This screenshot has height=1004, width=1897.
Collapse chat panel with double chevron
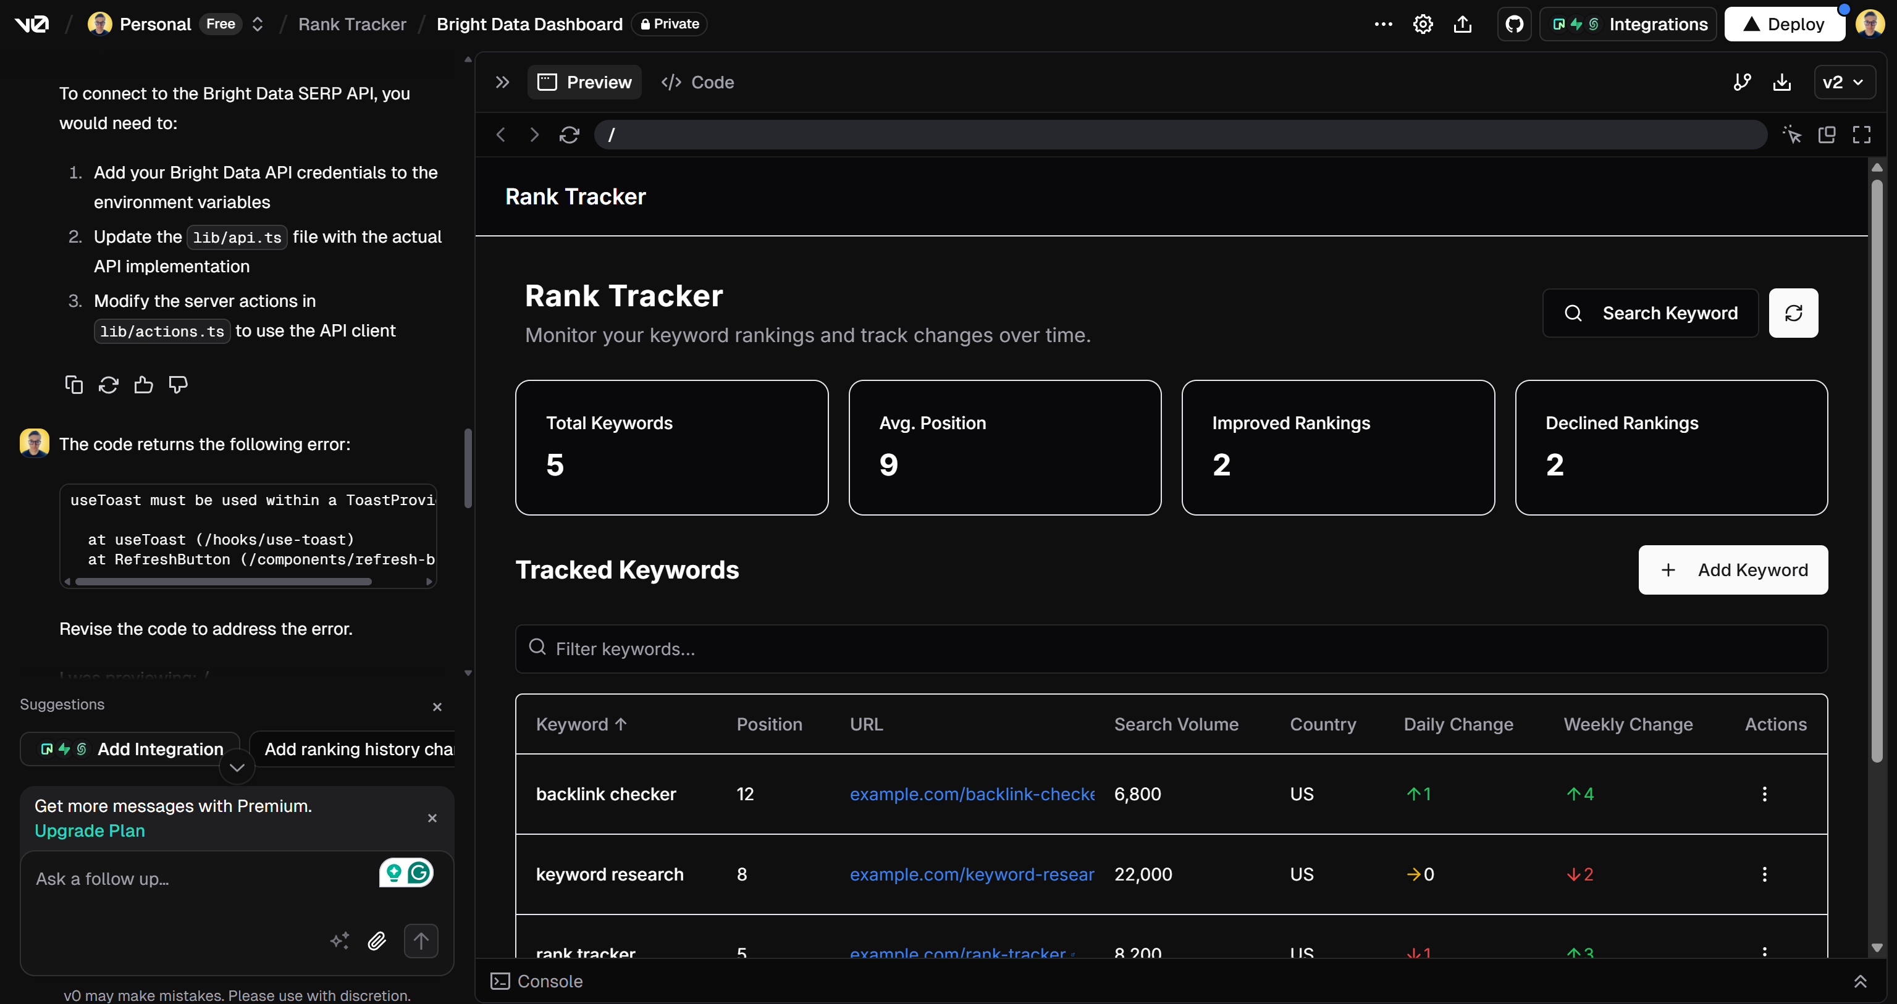(502, 82)
